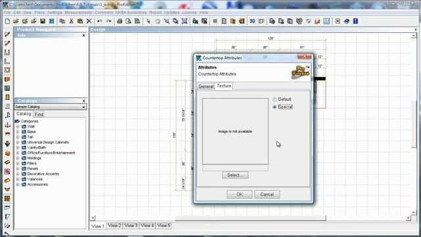Click the teal window tool in left sidebar
Image resolution: width=421 pixels, height=237 pixels.
7,88
